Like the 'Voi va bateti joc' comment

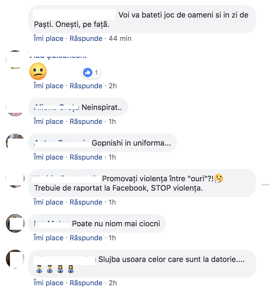click(x=49, y=39)
